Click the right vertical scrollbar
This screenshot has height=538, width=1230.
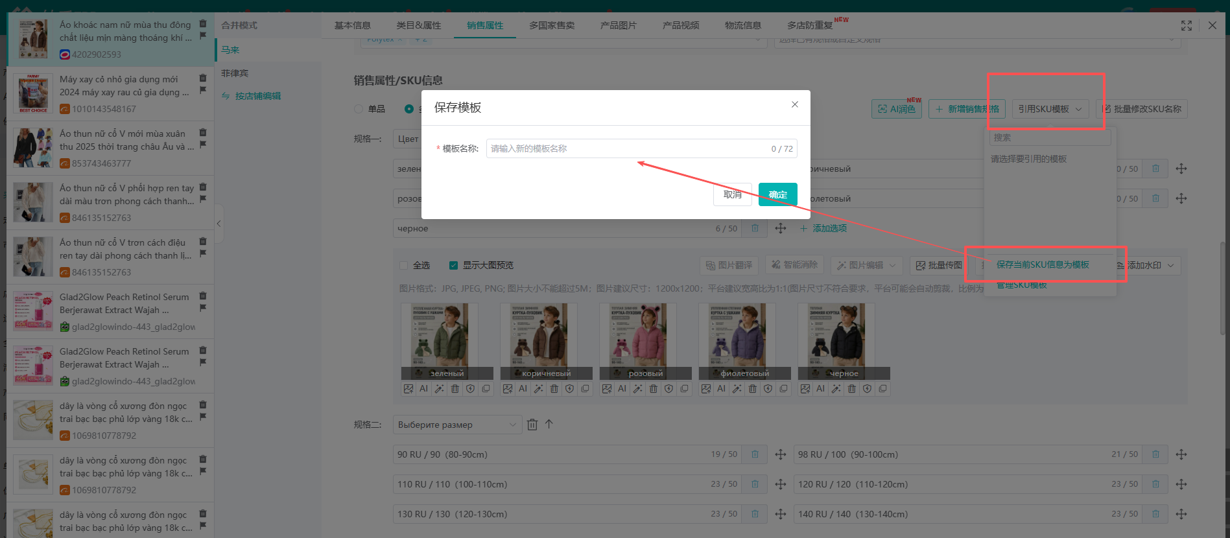point(1224,288)
